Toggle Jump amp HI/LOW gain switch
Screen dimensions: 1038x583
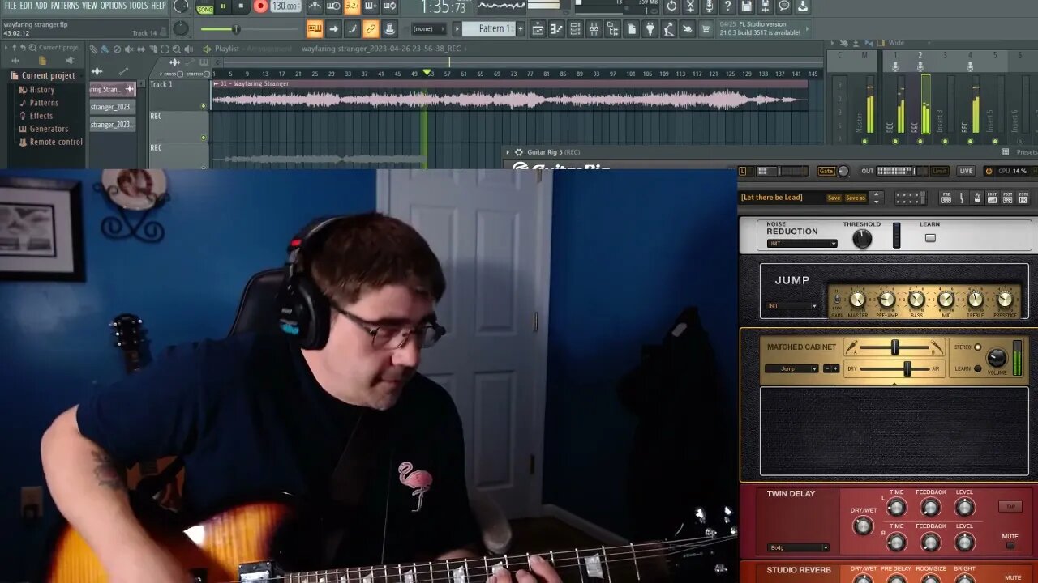click(837, 300)
